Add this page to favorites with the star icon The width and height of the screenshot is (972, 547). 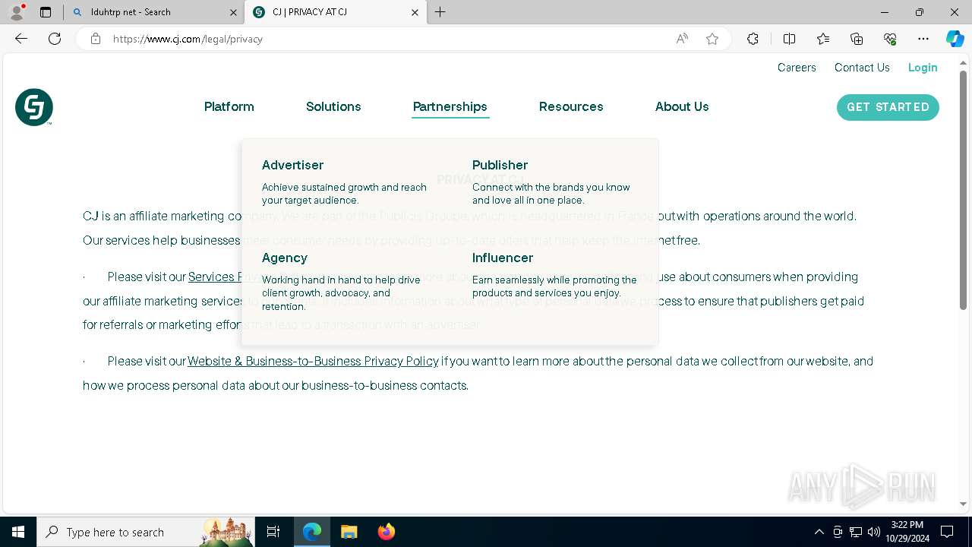click(x=712, y=39)
